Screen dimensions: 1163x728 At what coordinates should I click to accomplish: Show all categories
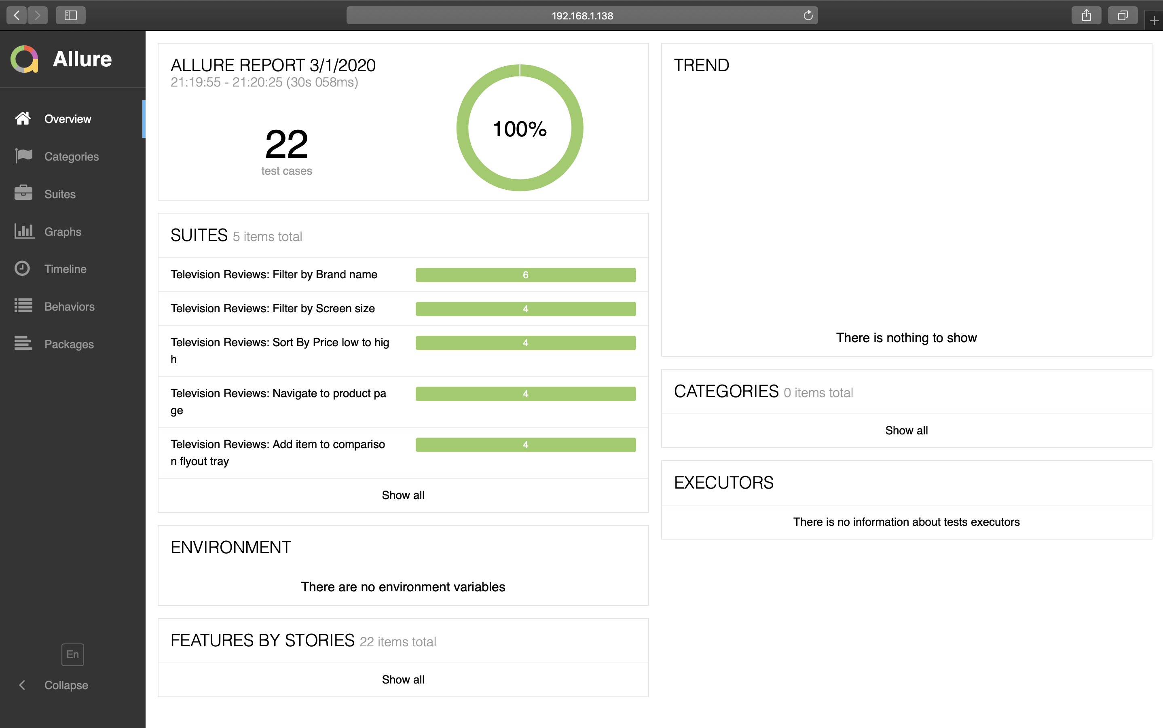pos(906,430)
